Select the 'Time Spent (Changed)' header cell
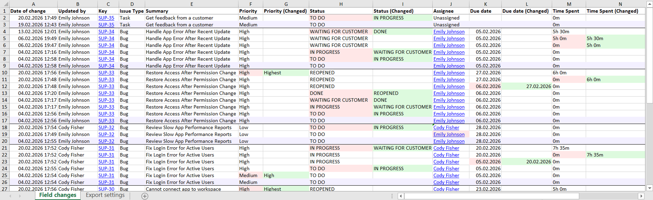Viewport: 653px width, 200px height. click(x=616, y=11)
